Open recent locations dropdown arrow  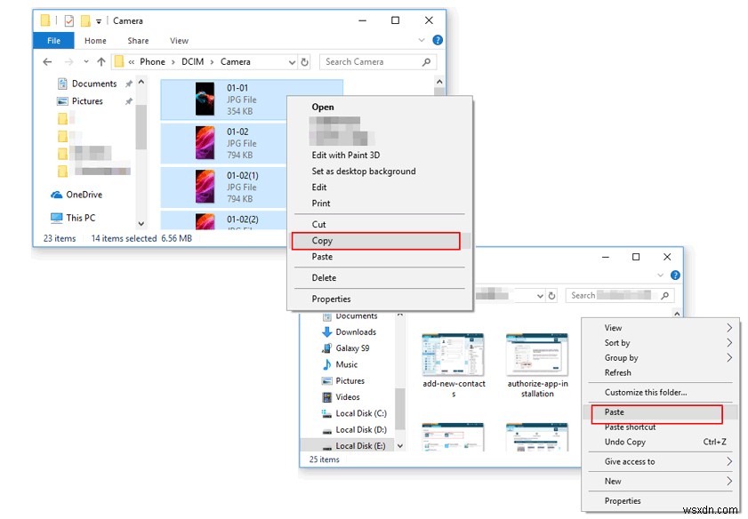pyautogui.click(x=86, y=62)
